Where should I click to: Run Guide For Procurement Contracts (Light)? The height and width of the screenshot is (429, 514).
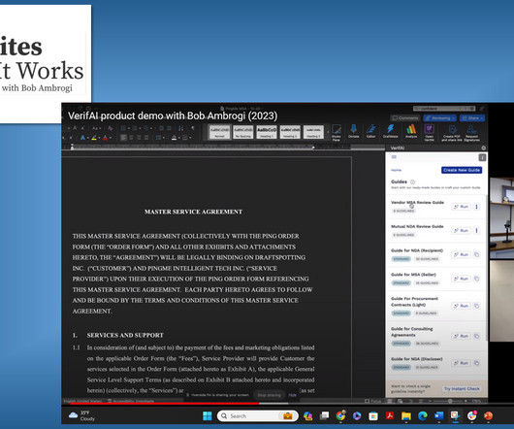point(461,306)
